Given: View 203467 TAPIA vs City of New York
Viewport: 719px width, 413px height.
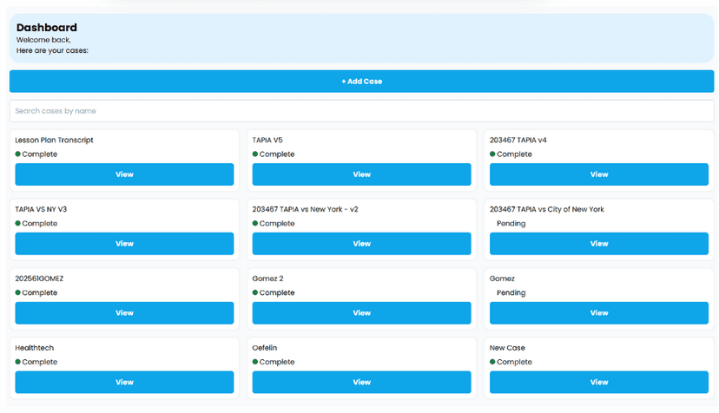Looking at the screenshot, I should pos(599,244).
